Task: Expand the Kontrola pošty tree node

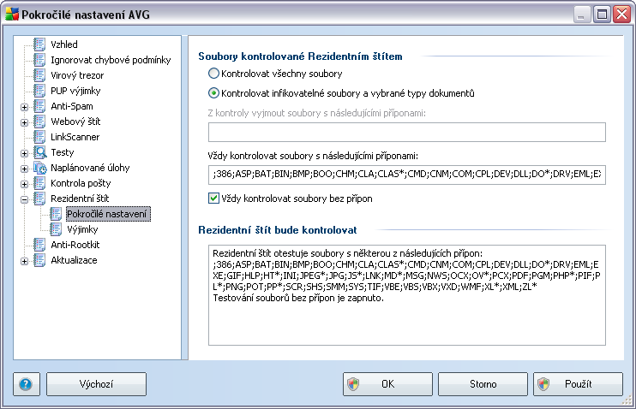Action: click(24, 184)
